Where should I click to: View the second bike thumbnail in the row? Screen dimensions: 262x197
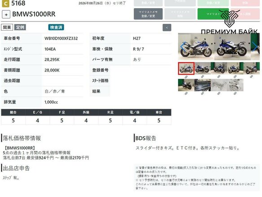(x=202, y=68)
